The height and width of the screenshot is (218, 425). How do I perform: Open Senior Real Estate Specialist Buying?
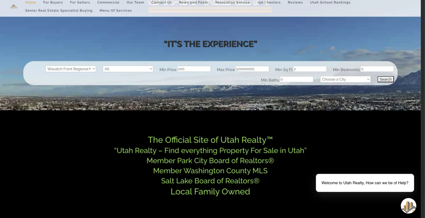pyautogui.click(x=59, y=11)
